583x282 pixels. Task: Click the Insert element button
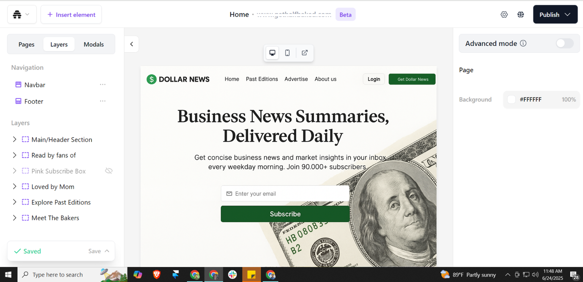coord(71,15)
